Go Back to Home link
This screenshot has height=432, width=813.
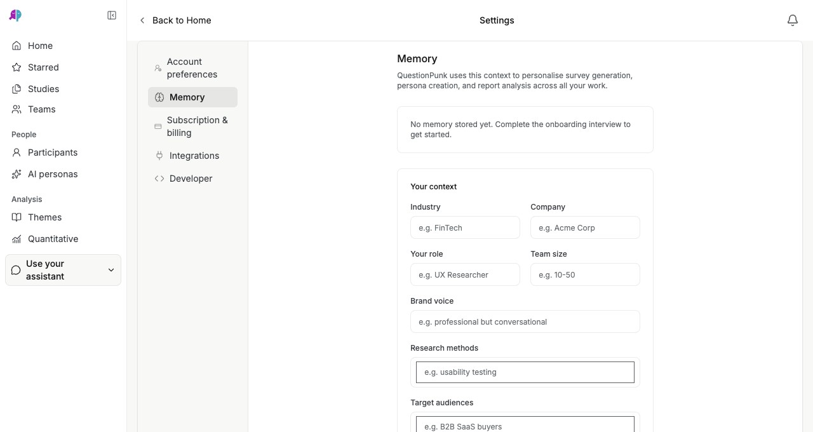pyautogui.click(x=175, y=20)
